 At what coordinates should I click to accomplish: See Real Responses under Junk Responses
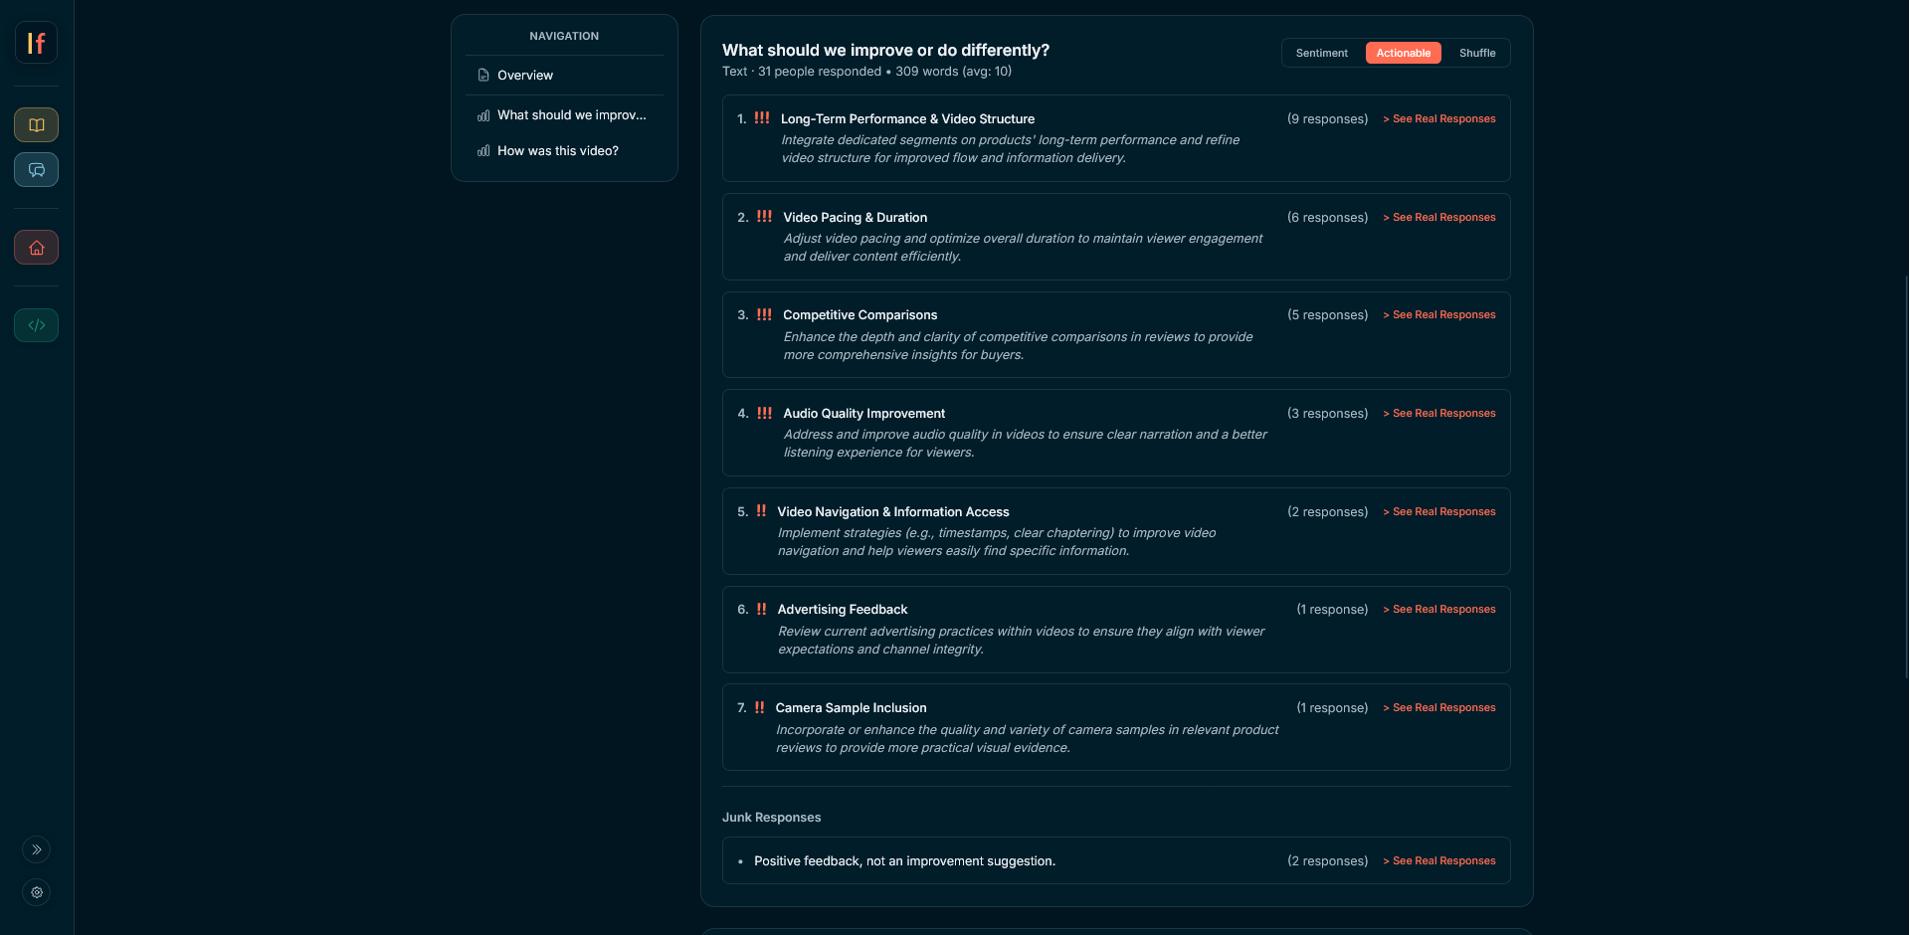pyautogui.click(x=1439, y=860)
